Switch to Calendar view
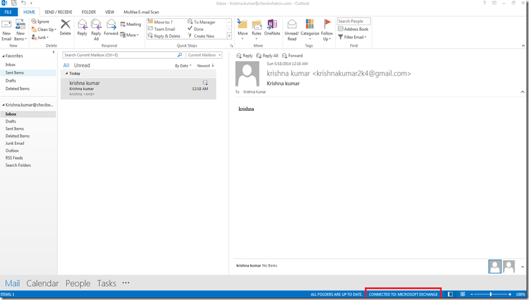This screenshot has width=529, height=300. 43,283
